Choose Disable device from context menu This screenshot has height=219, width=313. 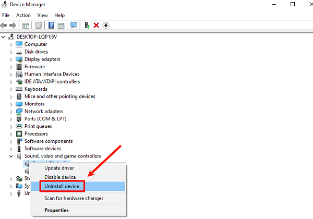[78, 177]
